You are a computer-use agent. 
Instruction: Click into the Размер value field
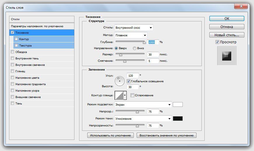[153, 54]
